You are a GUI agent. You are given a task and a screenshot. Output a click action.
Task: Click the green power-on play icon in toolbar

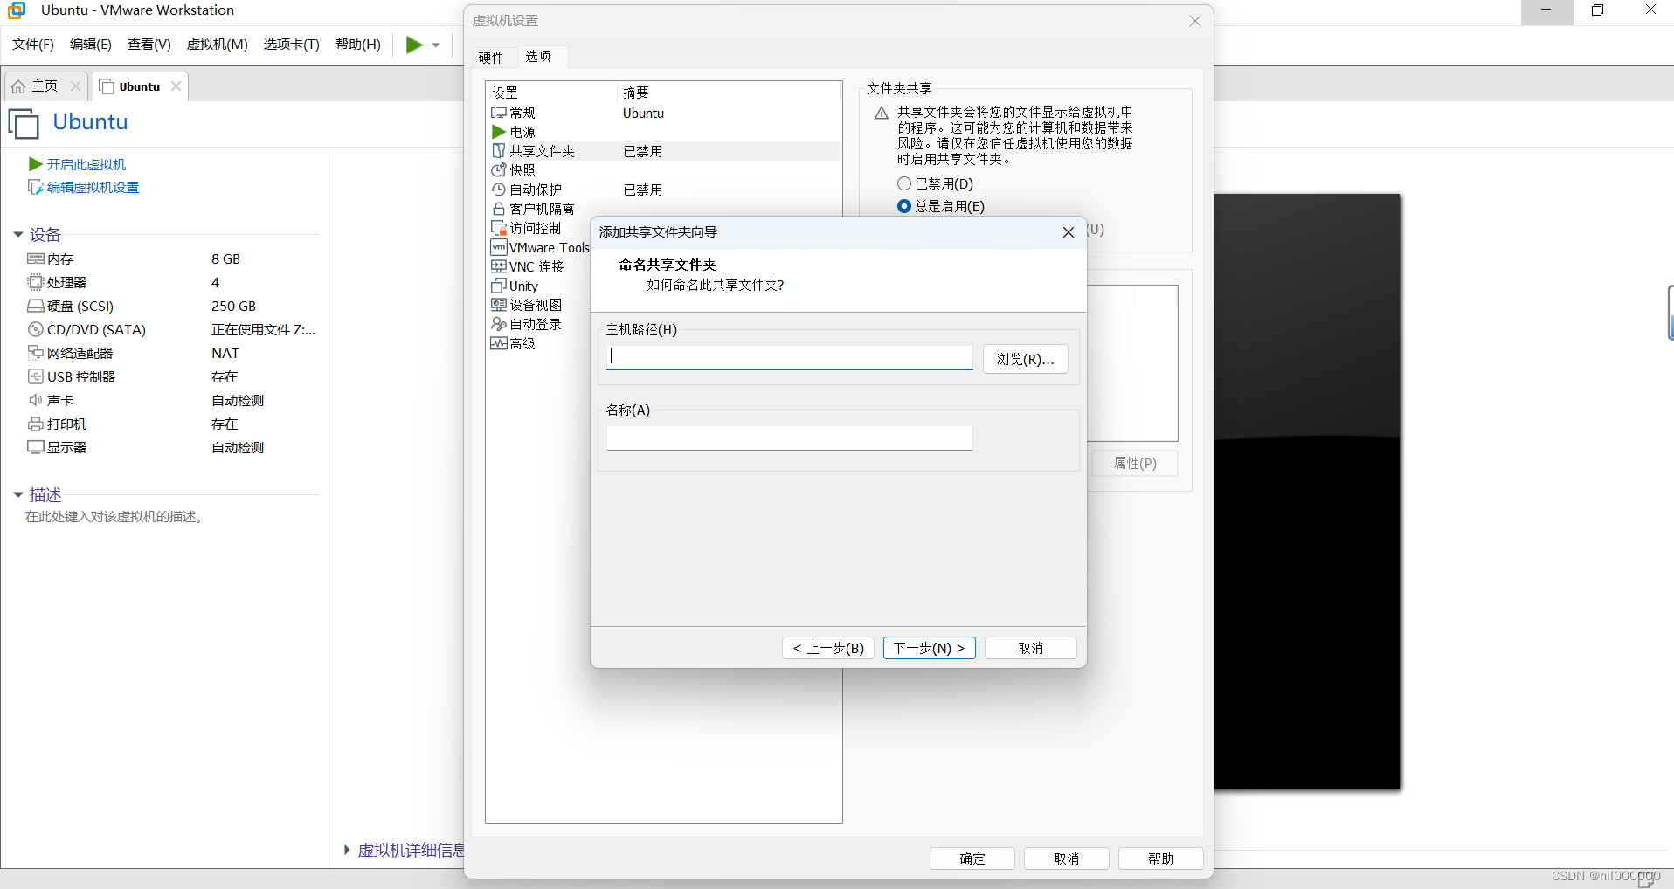tap(414, 45)
